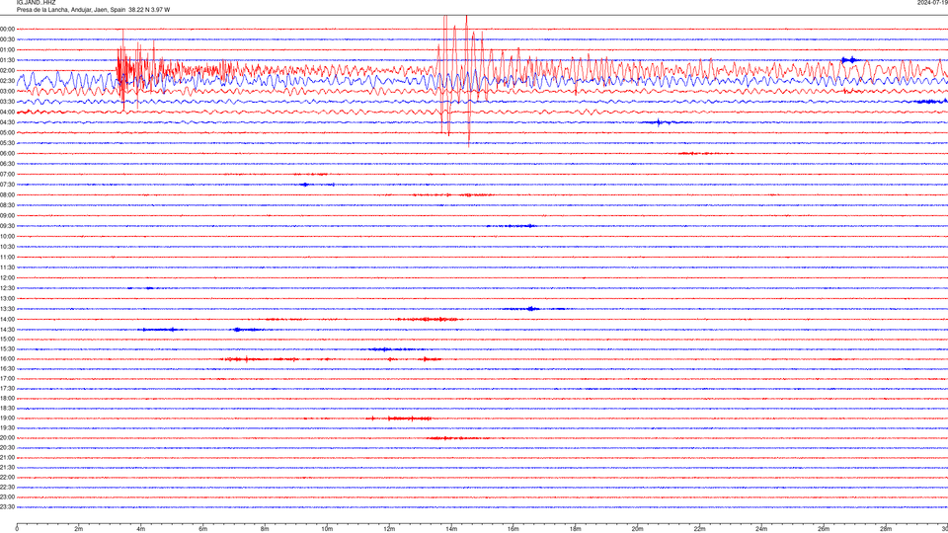This screenshot has height=533, width=948.
Task: Click the '20m' tick label on the time axis
Action: (637, 529)
